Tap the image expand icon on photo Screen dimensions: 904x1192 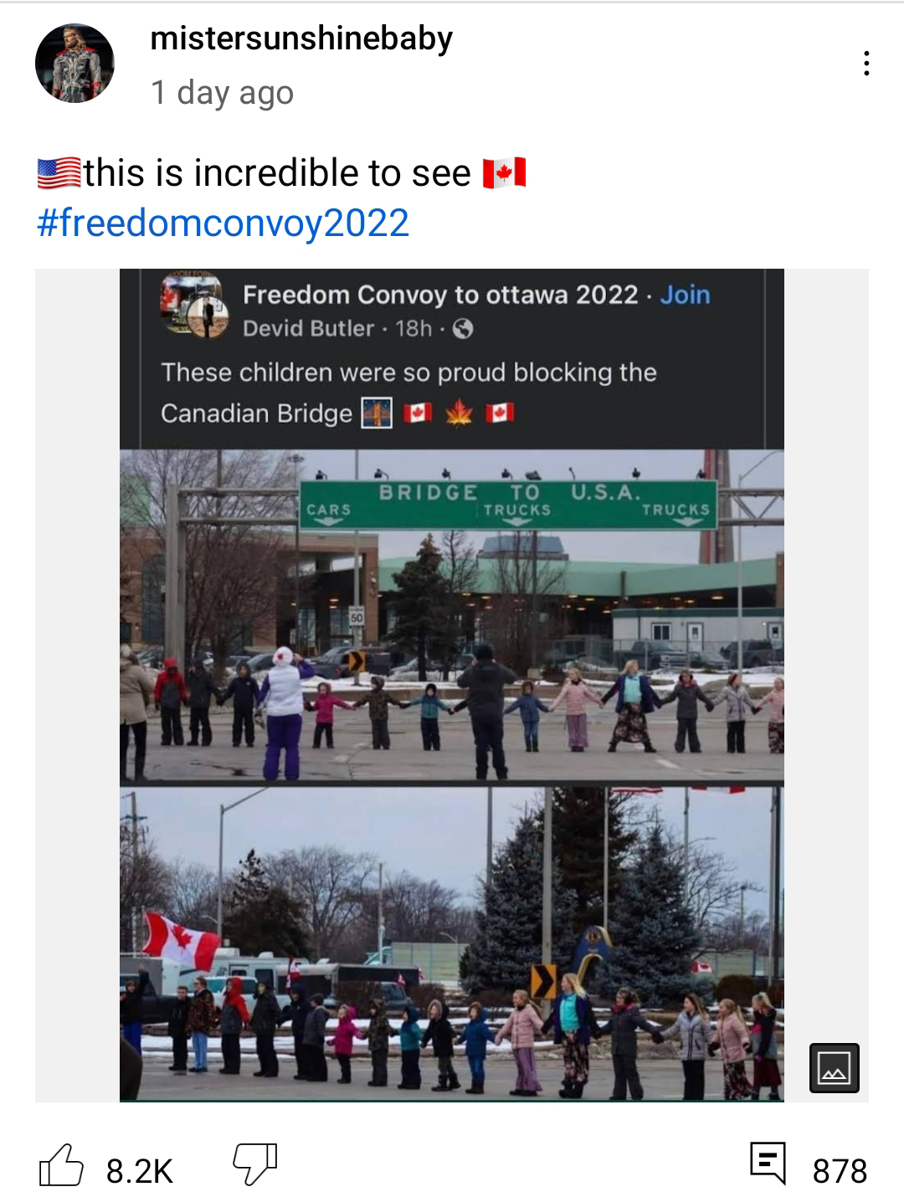tap(835, 1067)
